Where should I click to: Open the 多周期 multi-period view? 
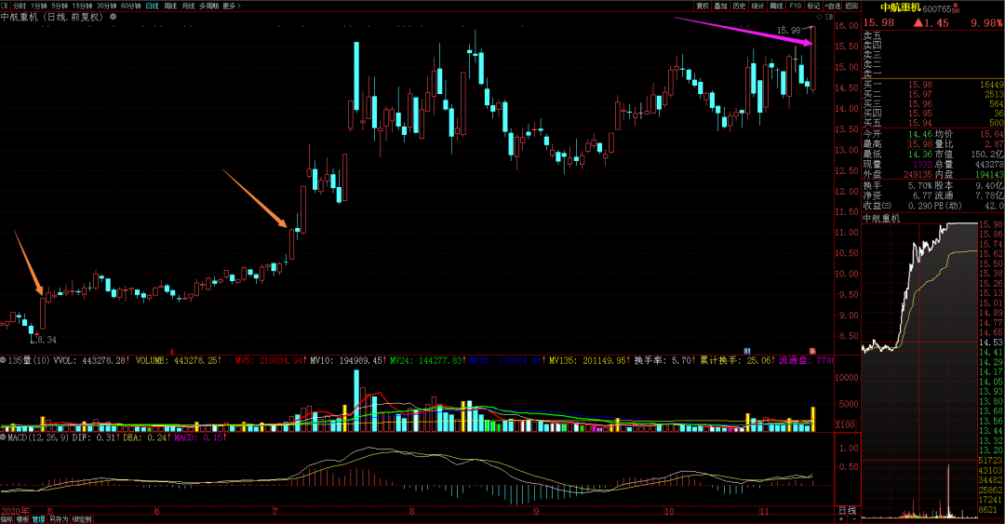pos(208,6)
